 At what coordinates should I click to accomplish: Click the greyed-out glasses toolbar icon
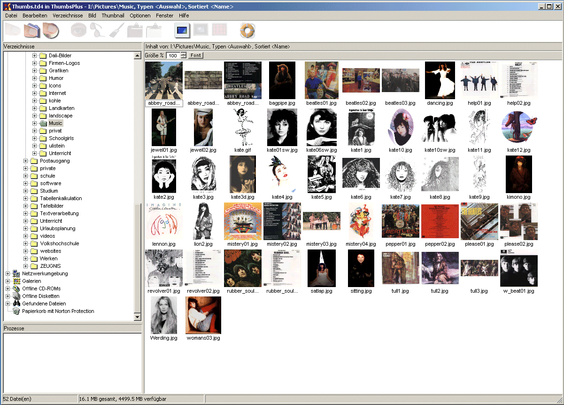(98, 31)
